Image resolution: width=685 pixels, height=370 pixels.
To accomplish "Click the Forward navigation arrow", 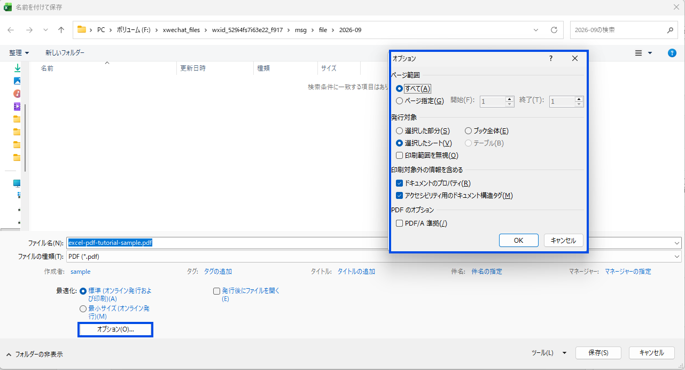I will pyautogui.click(x=29, y=30).
